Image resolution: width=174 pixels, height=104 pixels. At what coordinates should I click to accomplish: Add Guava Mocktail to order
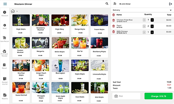(21, 92)
